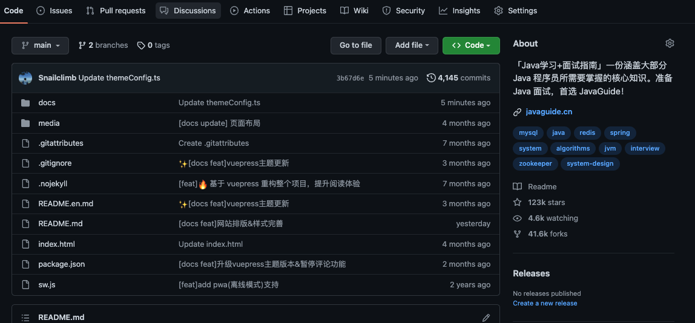This screenshot has height=323, width=695.
Task: View the Insights tab
Action: (459, 11)
